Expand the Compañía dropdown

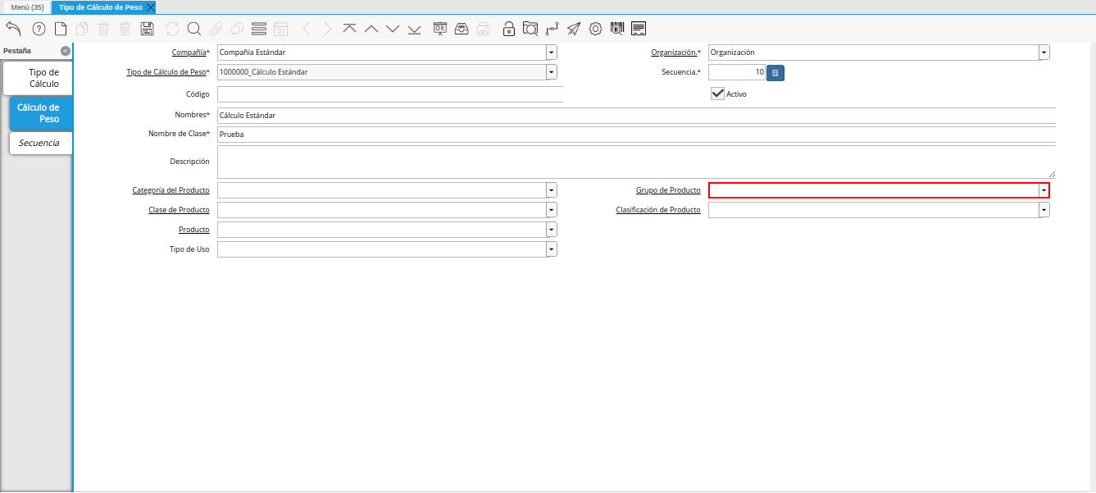[552, 52]
